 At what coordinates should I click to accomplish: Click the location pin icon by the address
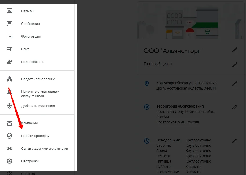click(x=147, y=84)
